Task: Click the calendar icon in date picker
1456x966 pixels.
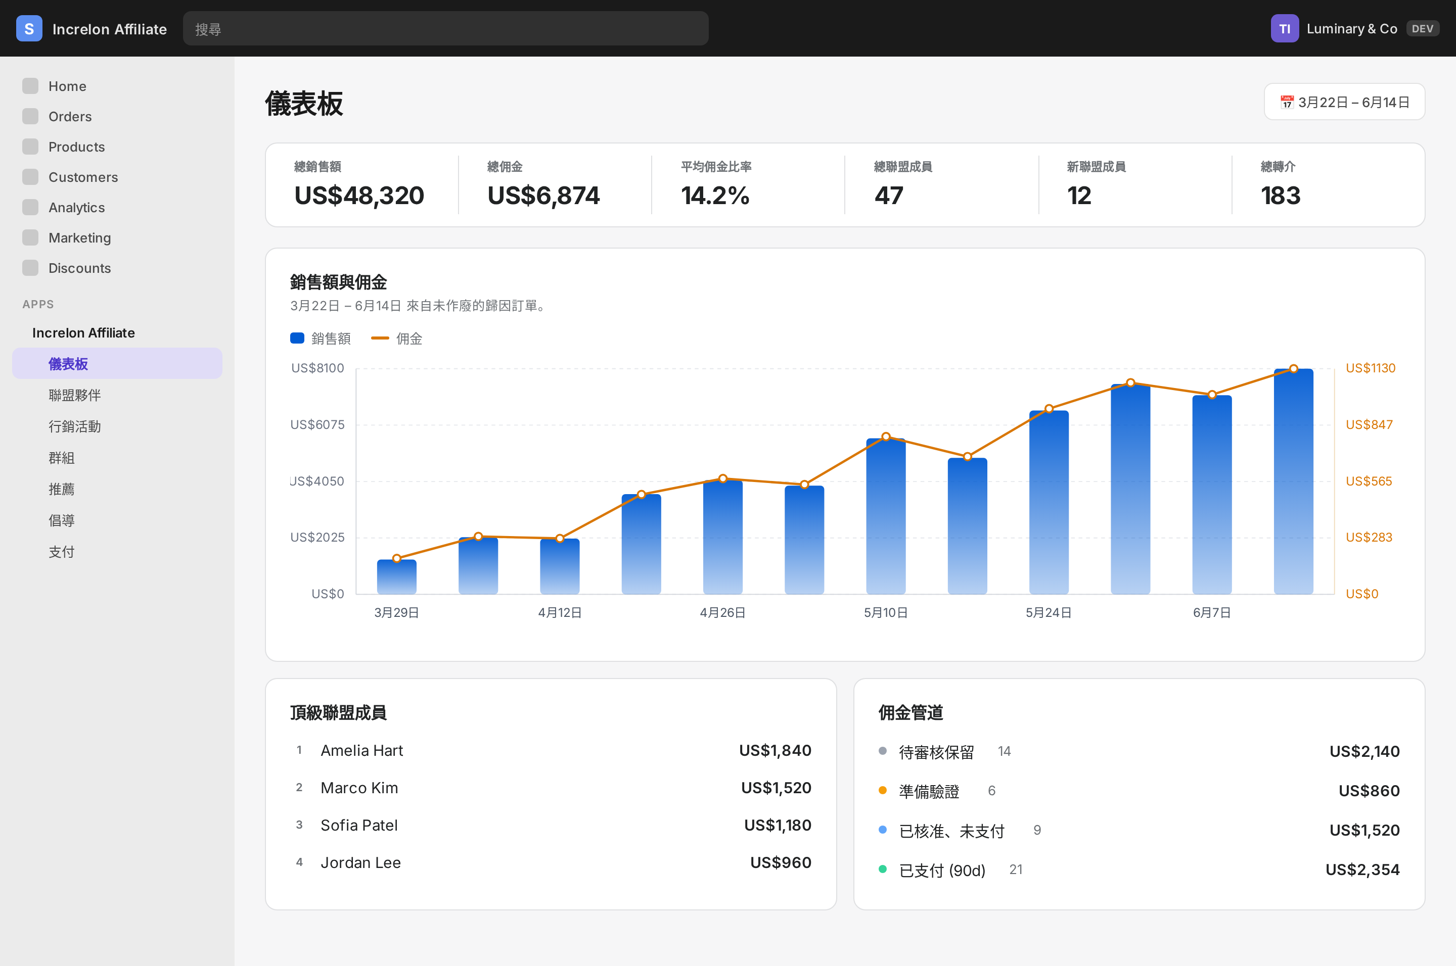Action: 1287,102
